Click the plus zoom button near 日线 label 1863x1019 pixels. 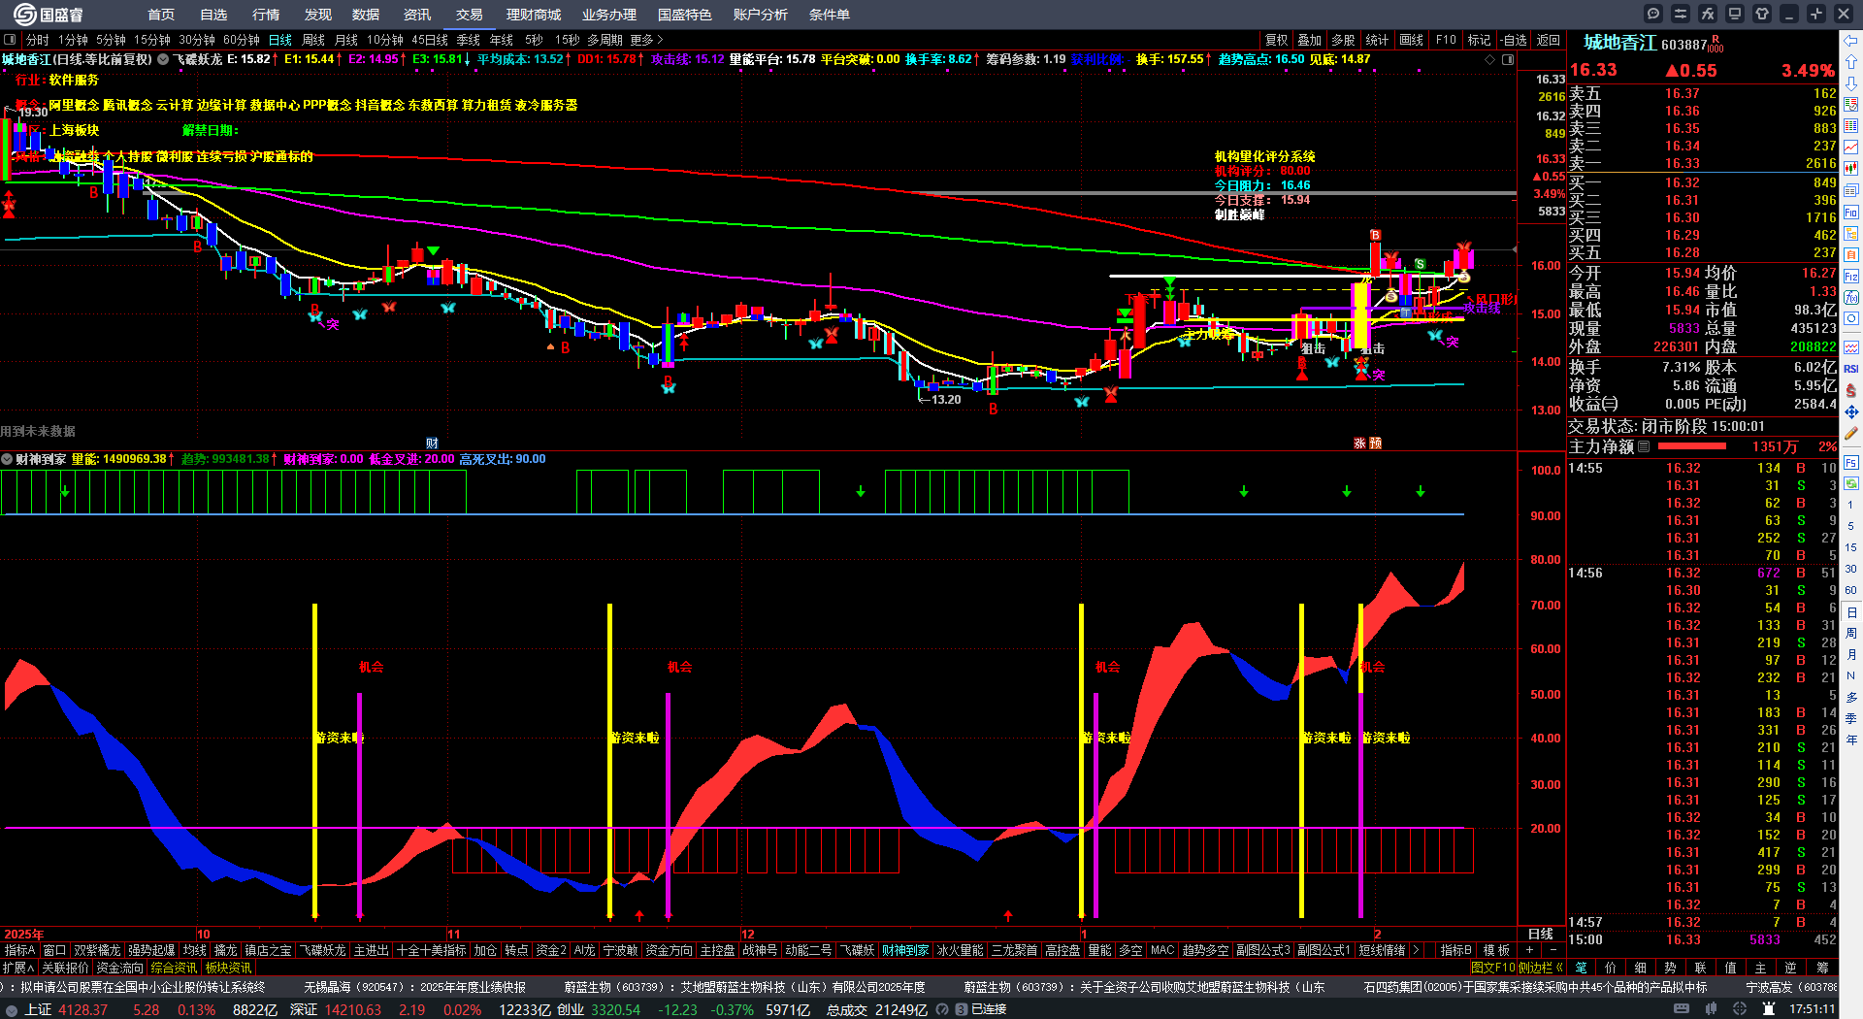click(x=1529, y=950)
